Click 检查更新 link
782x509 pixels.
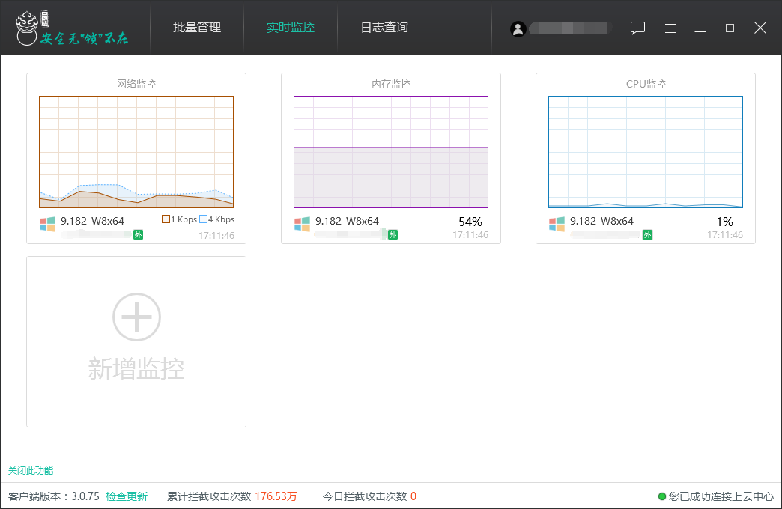(x=127, y=496)
